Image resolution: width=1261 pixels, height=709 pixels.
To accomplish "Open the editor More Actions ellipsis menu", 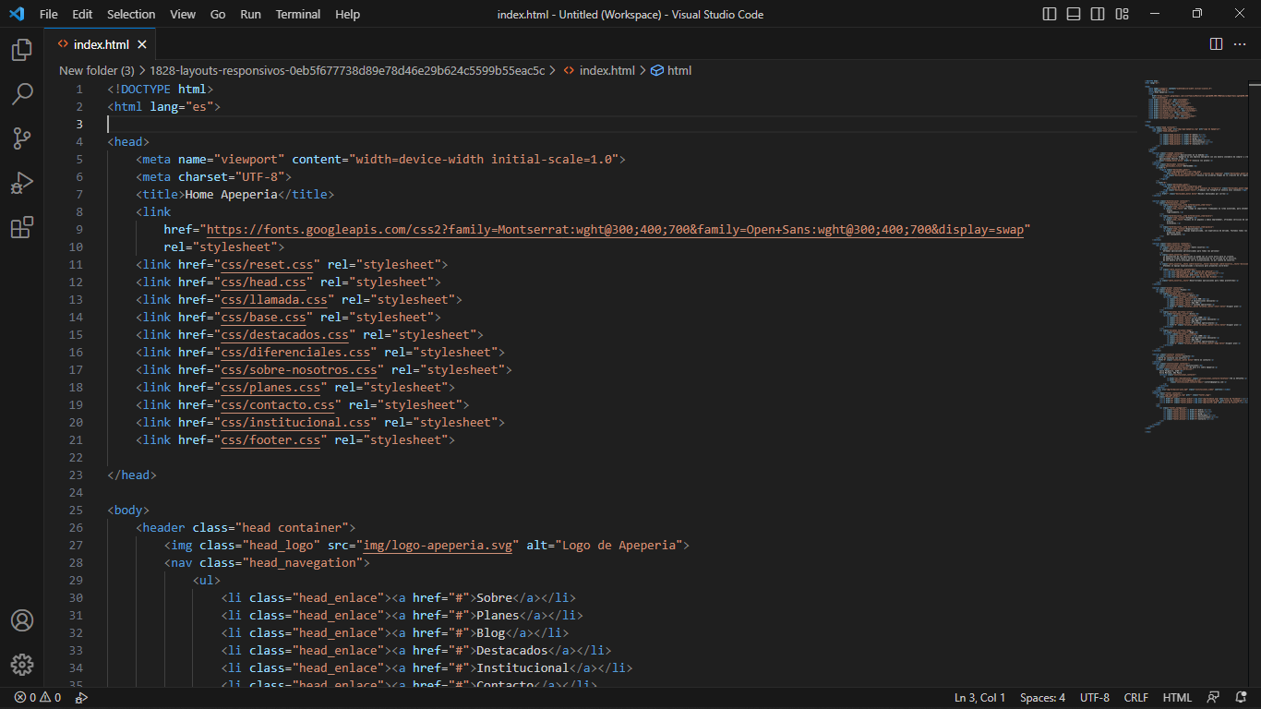I will (x=1240, y=44).
